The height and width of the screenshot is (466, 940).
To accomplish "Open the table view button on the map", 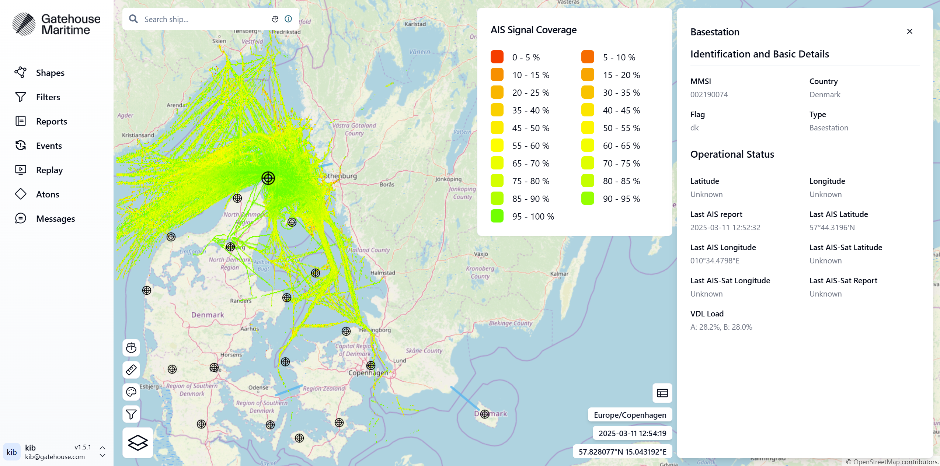I will click(x=662, y=393).
